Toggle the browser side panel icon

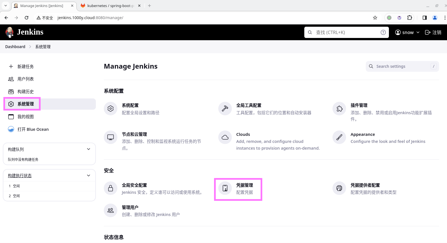(x=424, y=18)
